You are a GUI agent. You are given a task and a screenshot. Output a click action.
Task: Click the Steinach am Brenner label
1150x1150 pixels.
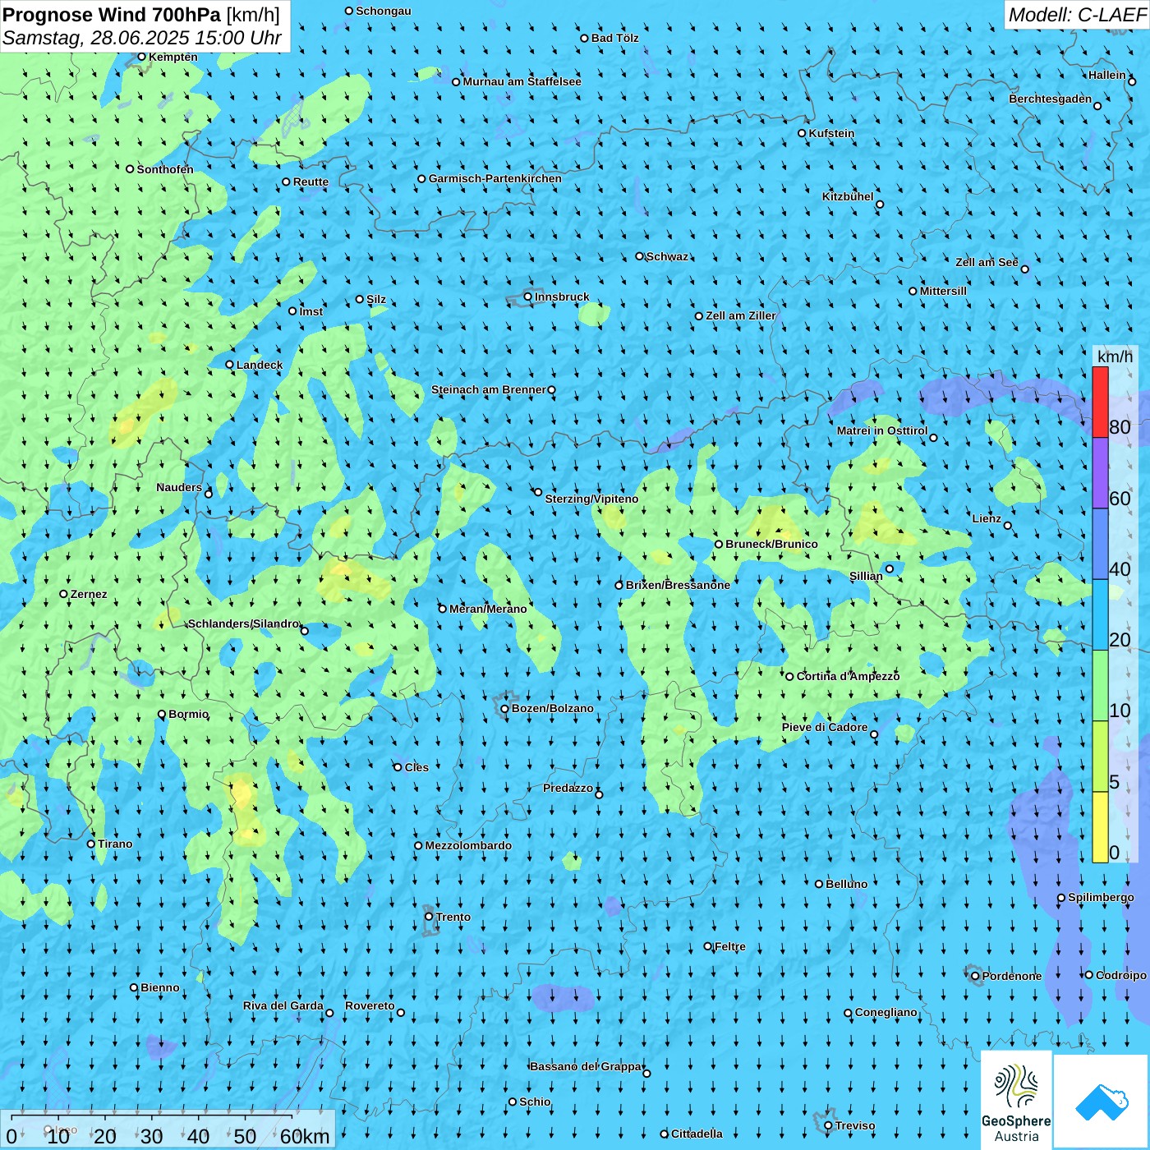point(488,389)
